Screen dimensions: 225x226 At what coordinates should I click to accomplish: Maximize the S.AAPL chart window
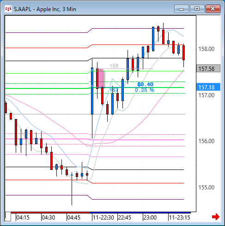(197, 9)
